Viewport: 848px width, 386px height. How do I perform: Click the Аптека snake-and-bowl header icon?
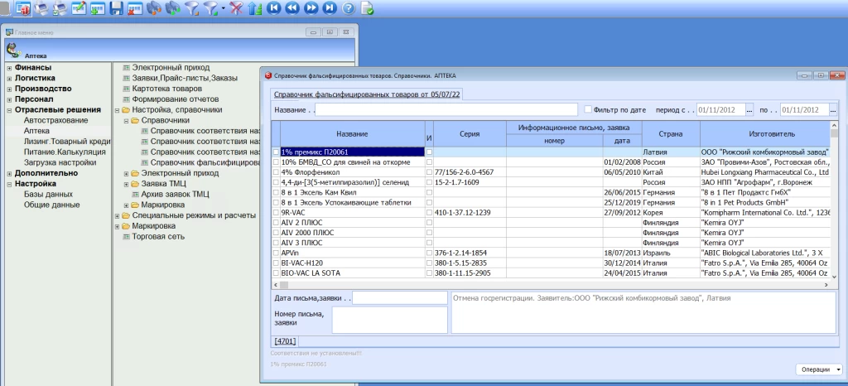click(12, 51)
